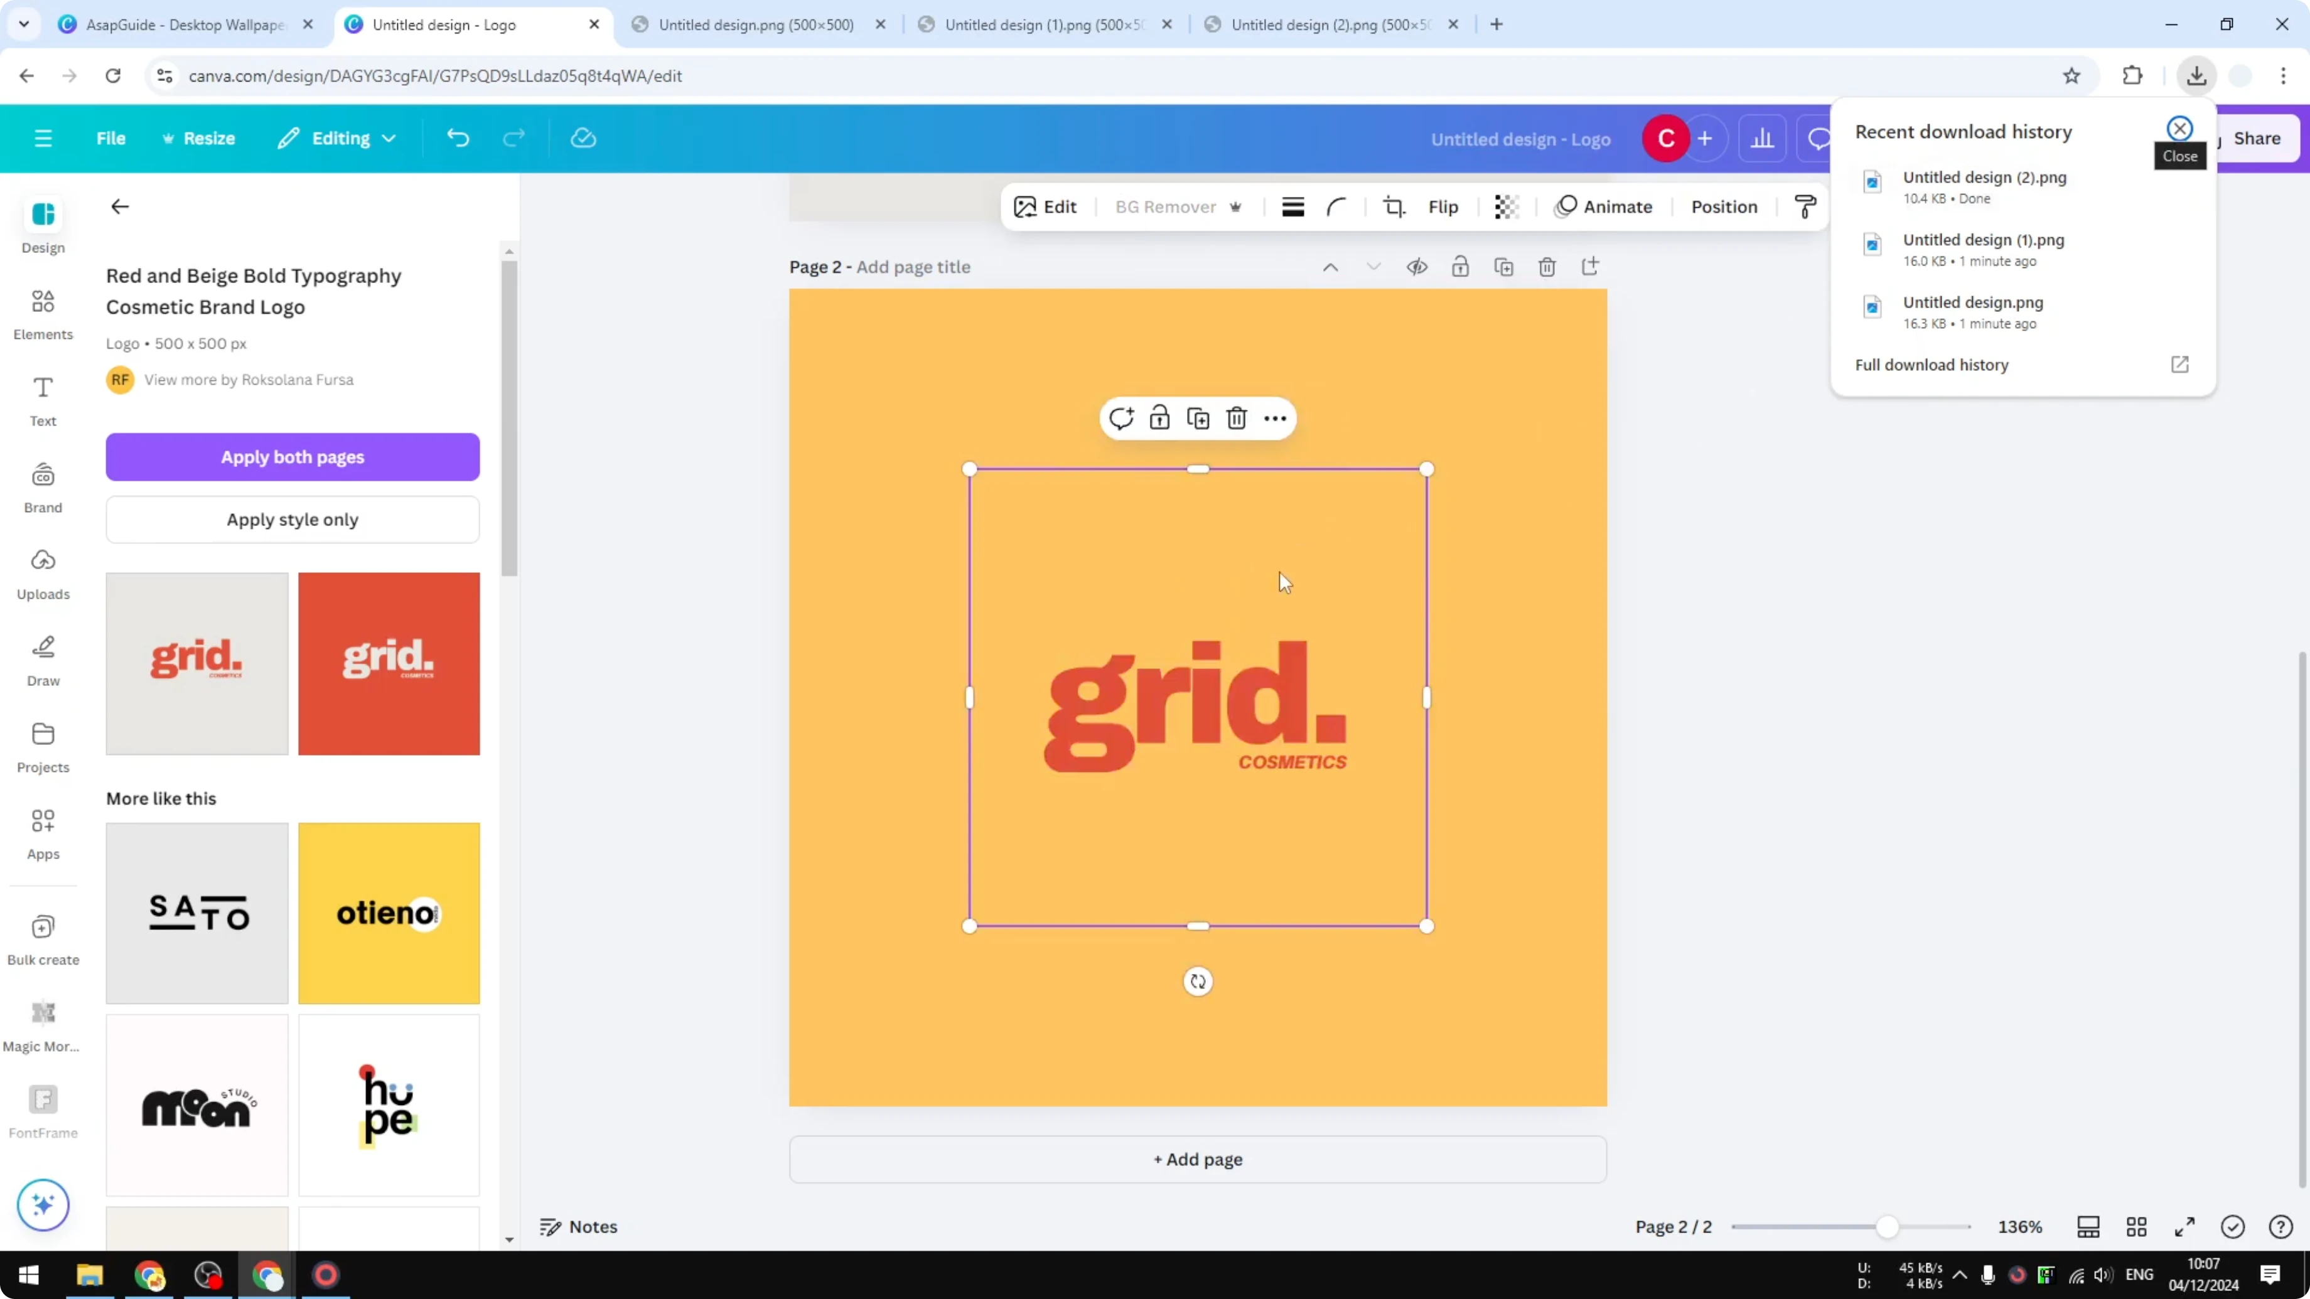Screen dimensions: 2310x1299
Task: Select the yellow otieno logo thumbnail
Action: click(x=389, y=912)
